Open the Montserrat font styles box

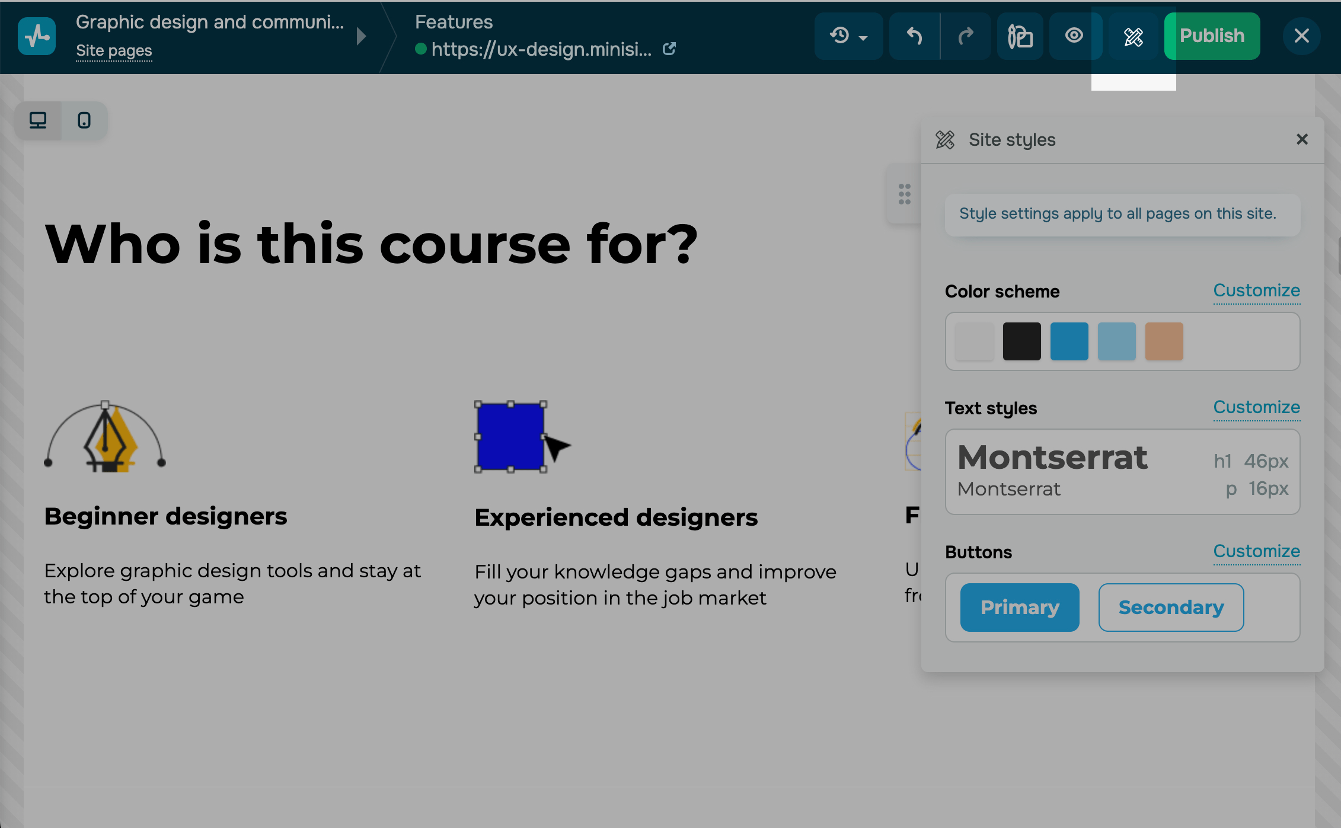point(1122,472)
